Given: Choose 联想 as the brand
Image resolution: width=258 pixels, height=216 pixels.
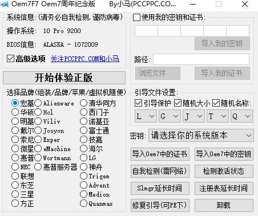Looking at the screenshot, I should [x=15, y=176].
